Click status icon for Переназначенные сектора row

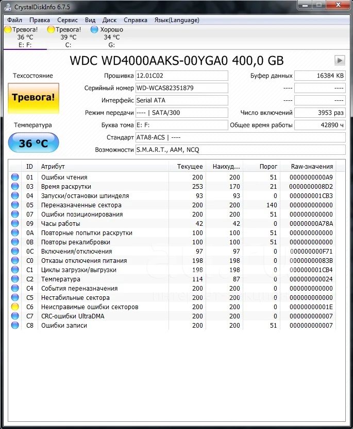[15, 205]
